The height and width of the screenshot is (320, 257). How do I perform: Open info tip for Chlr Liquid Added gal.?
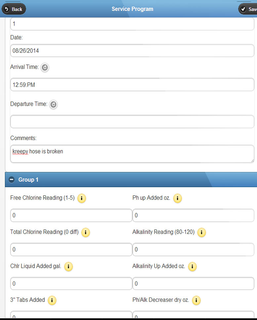(x=68, y=266)
